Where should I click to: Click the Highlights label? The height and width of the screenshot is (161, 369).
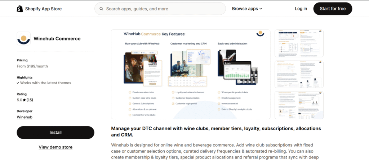coord(25,77)
